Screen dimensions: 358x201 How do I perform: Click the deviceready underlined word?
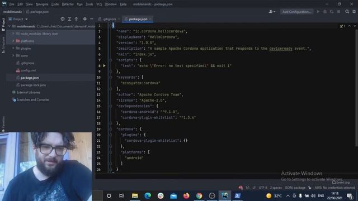tap(281, 49)
